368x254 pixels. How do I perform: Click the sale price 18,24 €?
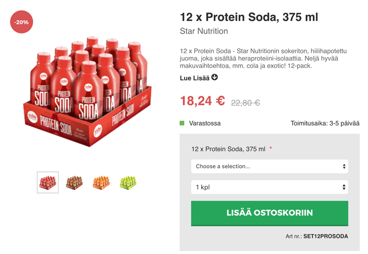202,101
